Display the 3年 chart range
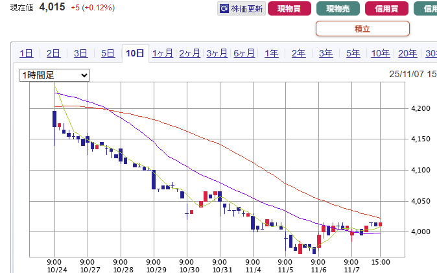This screenshot has width=437, height=273. click(325, 53)
